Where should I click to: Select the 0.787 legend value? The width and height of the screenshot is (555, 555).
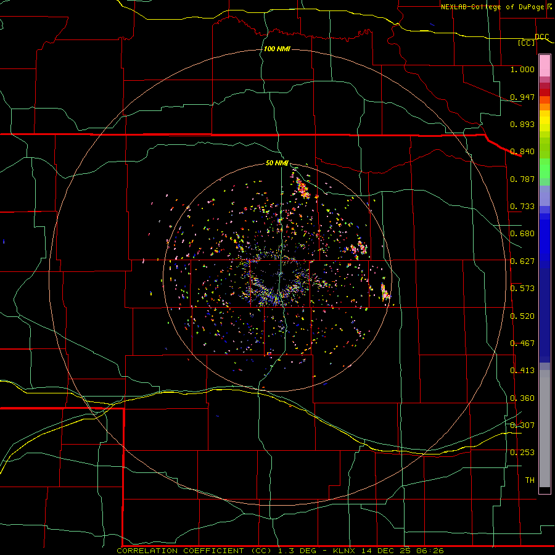pos(522,179)
